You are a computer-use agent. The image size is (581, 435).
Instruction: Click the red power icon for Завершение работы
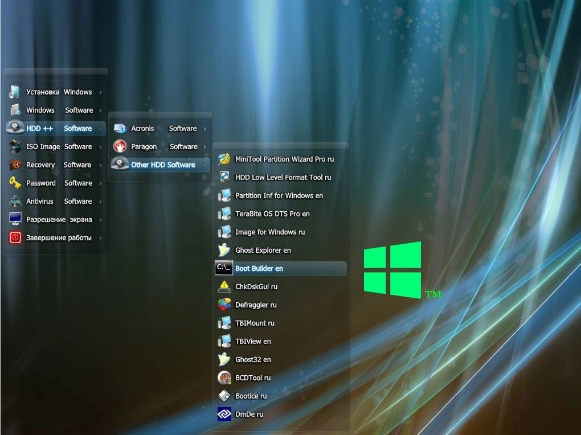click(15, 237)
